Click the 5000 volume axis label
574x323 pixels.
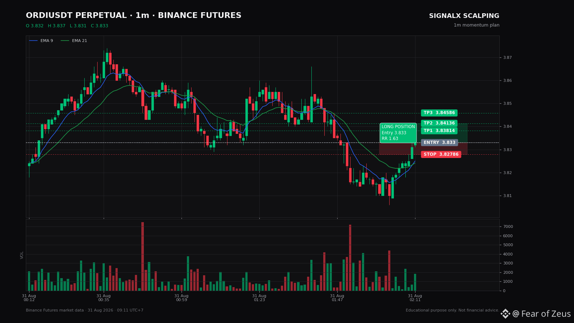pyautogui.click(x=508, y=245)
